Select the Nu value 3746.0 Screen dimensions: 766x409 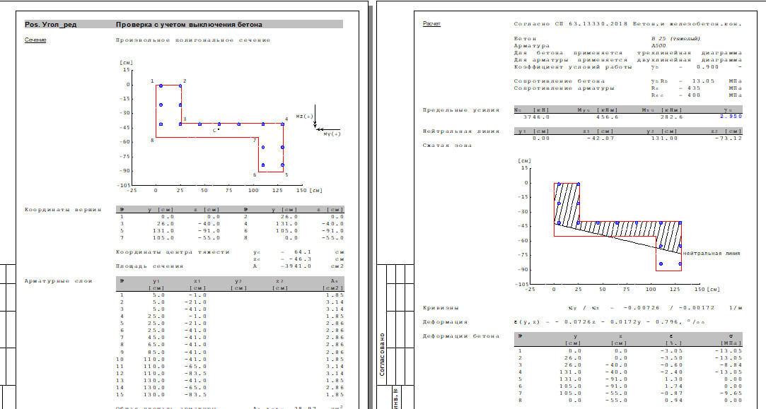pos(536,117)
